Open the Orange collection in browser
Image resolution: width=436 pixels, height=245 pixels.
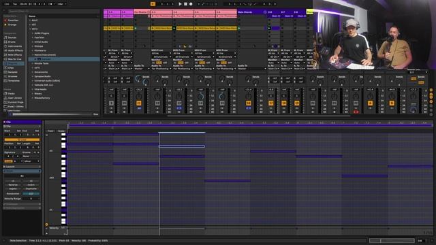pos(12,24)
